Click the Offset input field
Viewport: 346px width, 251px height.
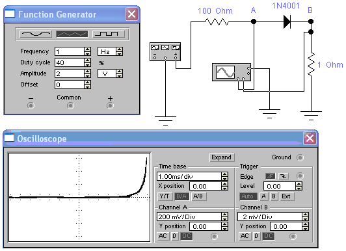coord(70,85)
